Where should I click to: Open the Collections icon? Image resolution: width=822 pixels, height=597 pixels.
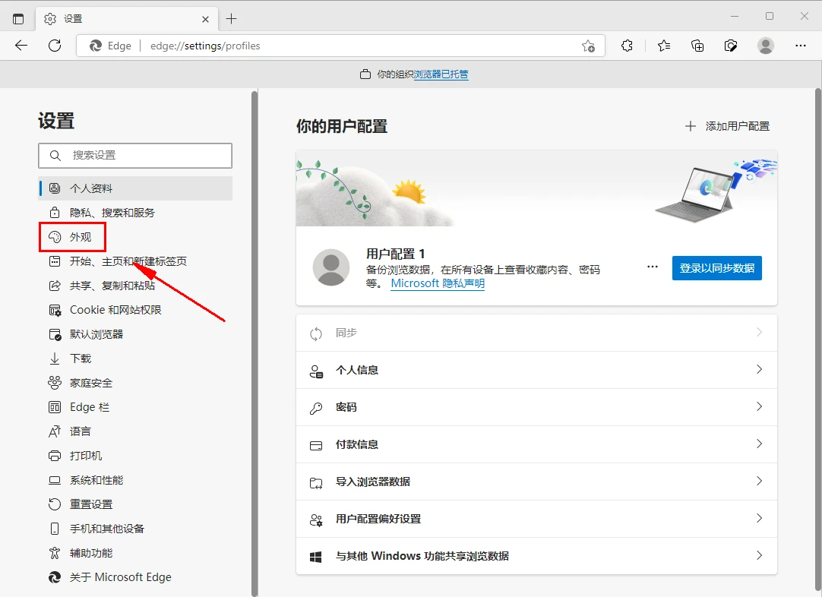point(697,46)
